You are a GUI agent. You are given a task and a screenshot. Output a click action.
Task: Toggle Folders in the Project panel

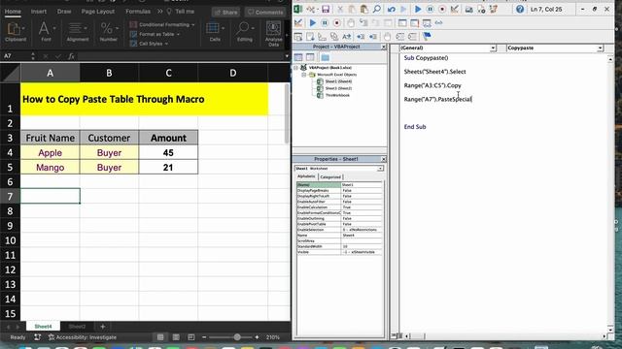pos(325,57)
